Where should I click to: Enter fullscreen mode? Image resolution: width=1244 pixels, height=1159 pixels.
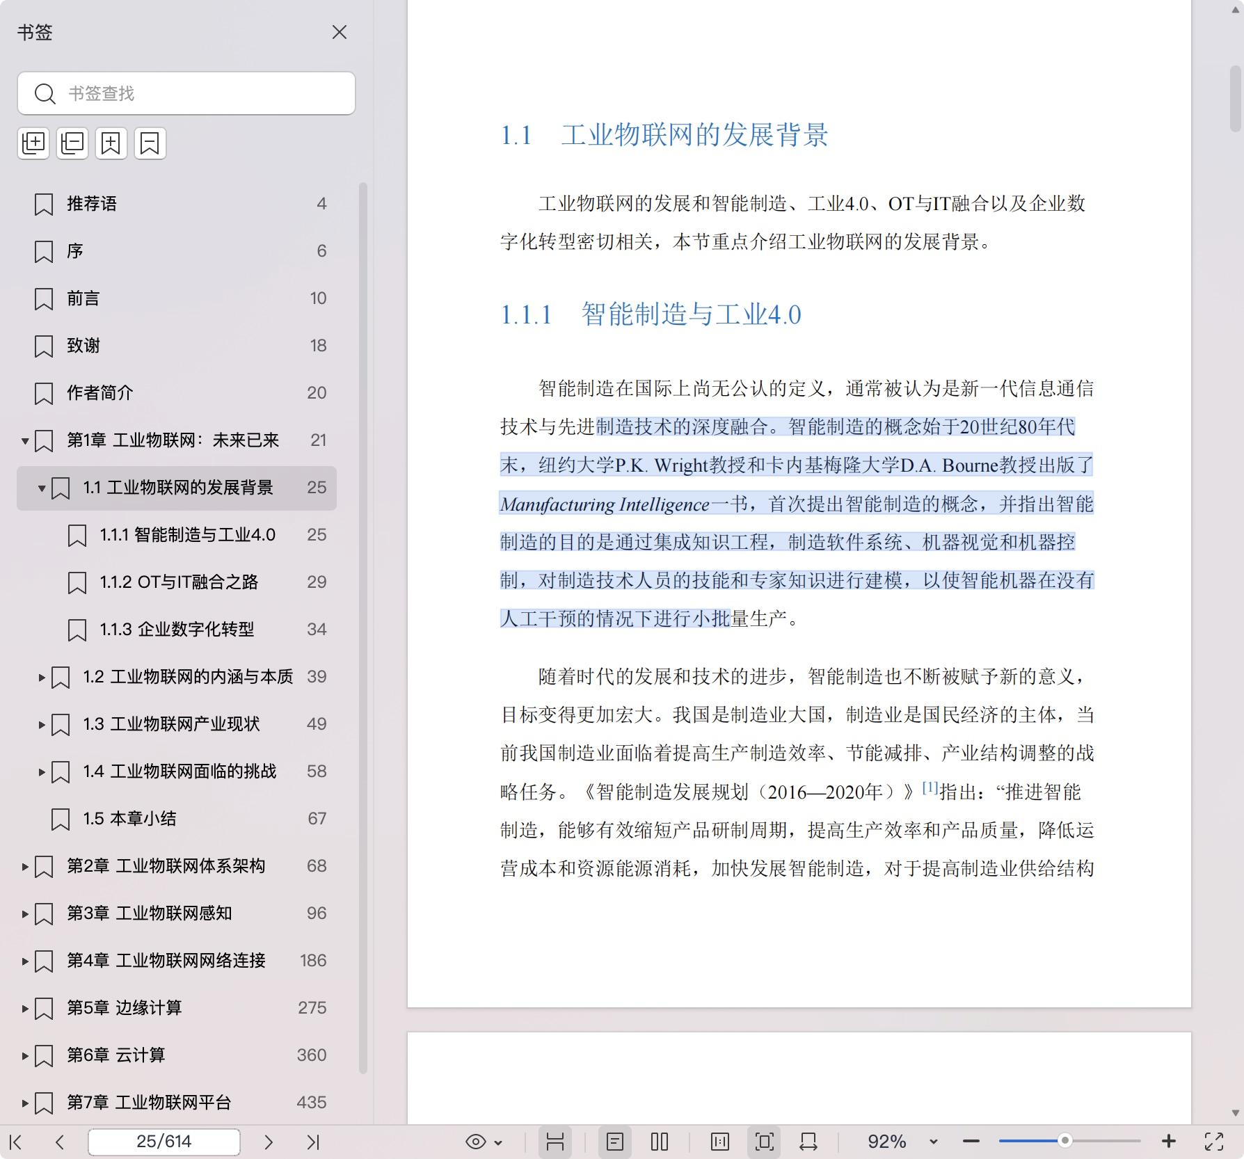(1214, 1142)
